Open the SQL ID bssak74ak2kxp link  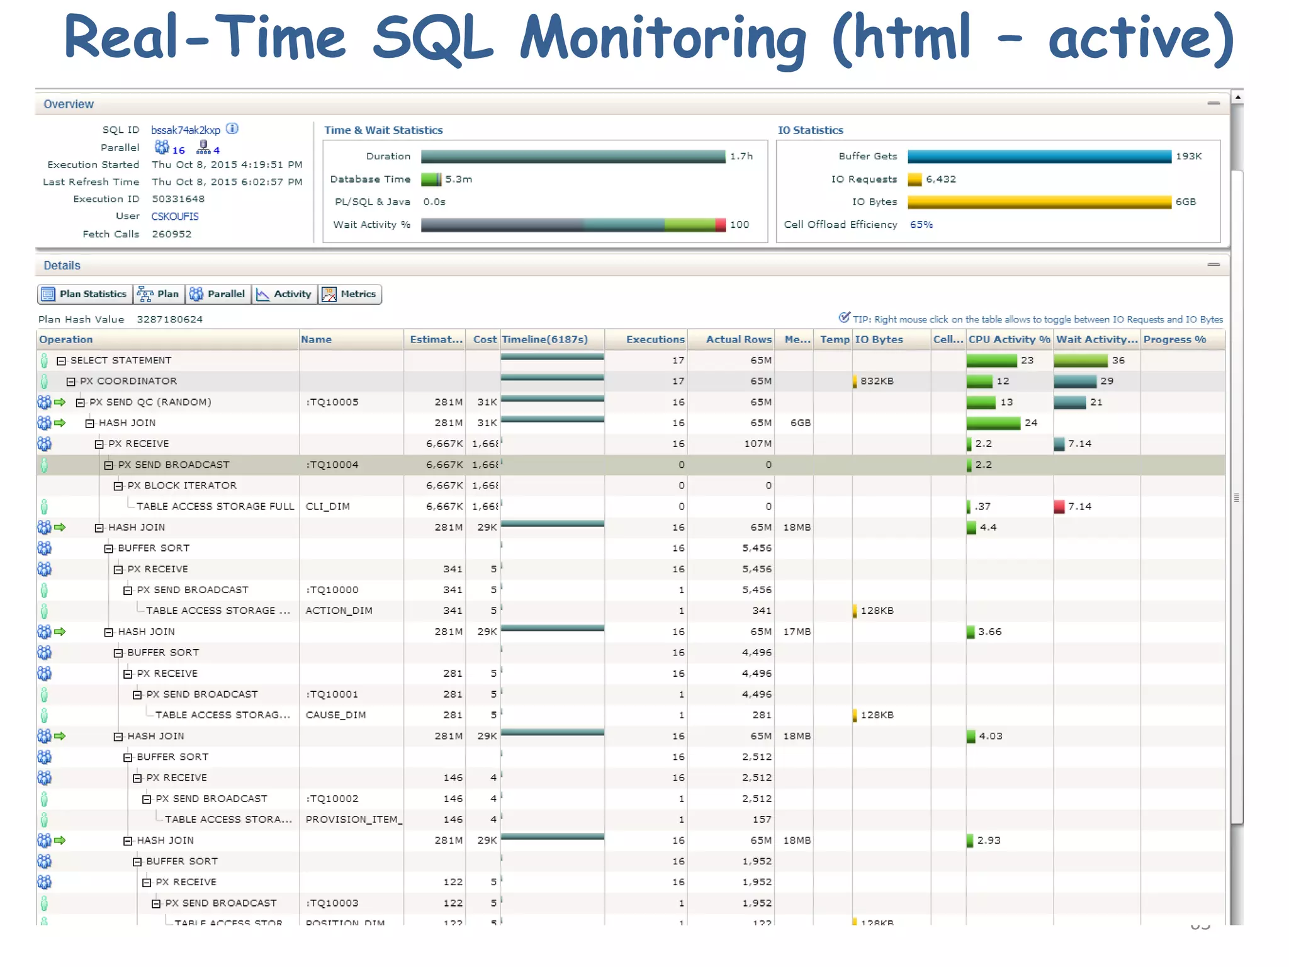tap(186, 130)
